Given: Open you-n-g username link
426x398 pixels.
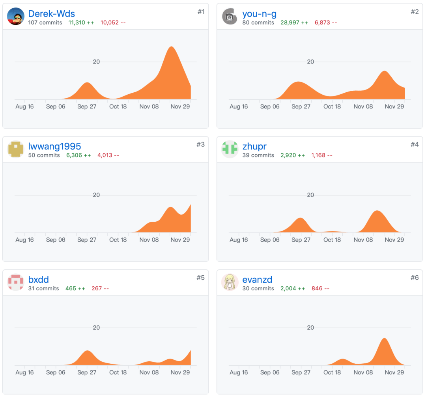Looking at the screenshot, I should 260,13.
